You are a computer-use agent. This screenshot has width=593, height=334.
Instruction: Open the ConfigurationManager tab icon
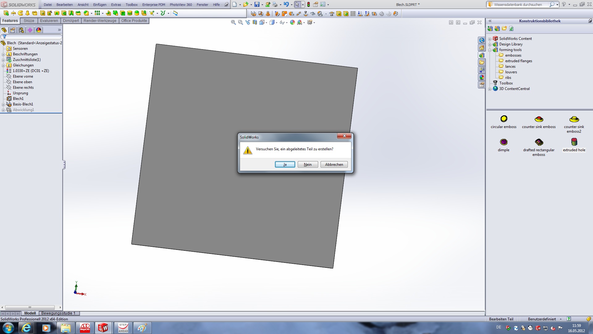click(21, 30)
